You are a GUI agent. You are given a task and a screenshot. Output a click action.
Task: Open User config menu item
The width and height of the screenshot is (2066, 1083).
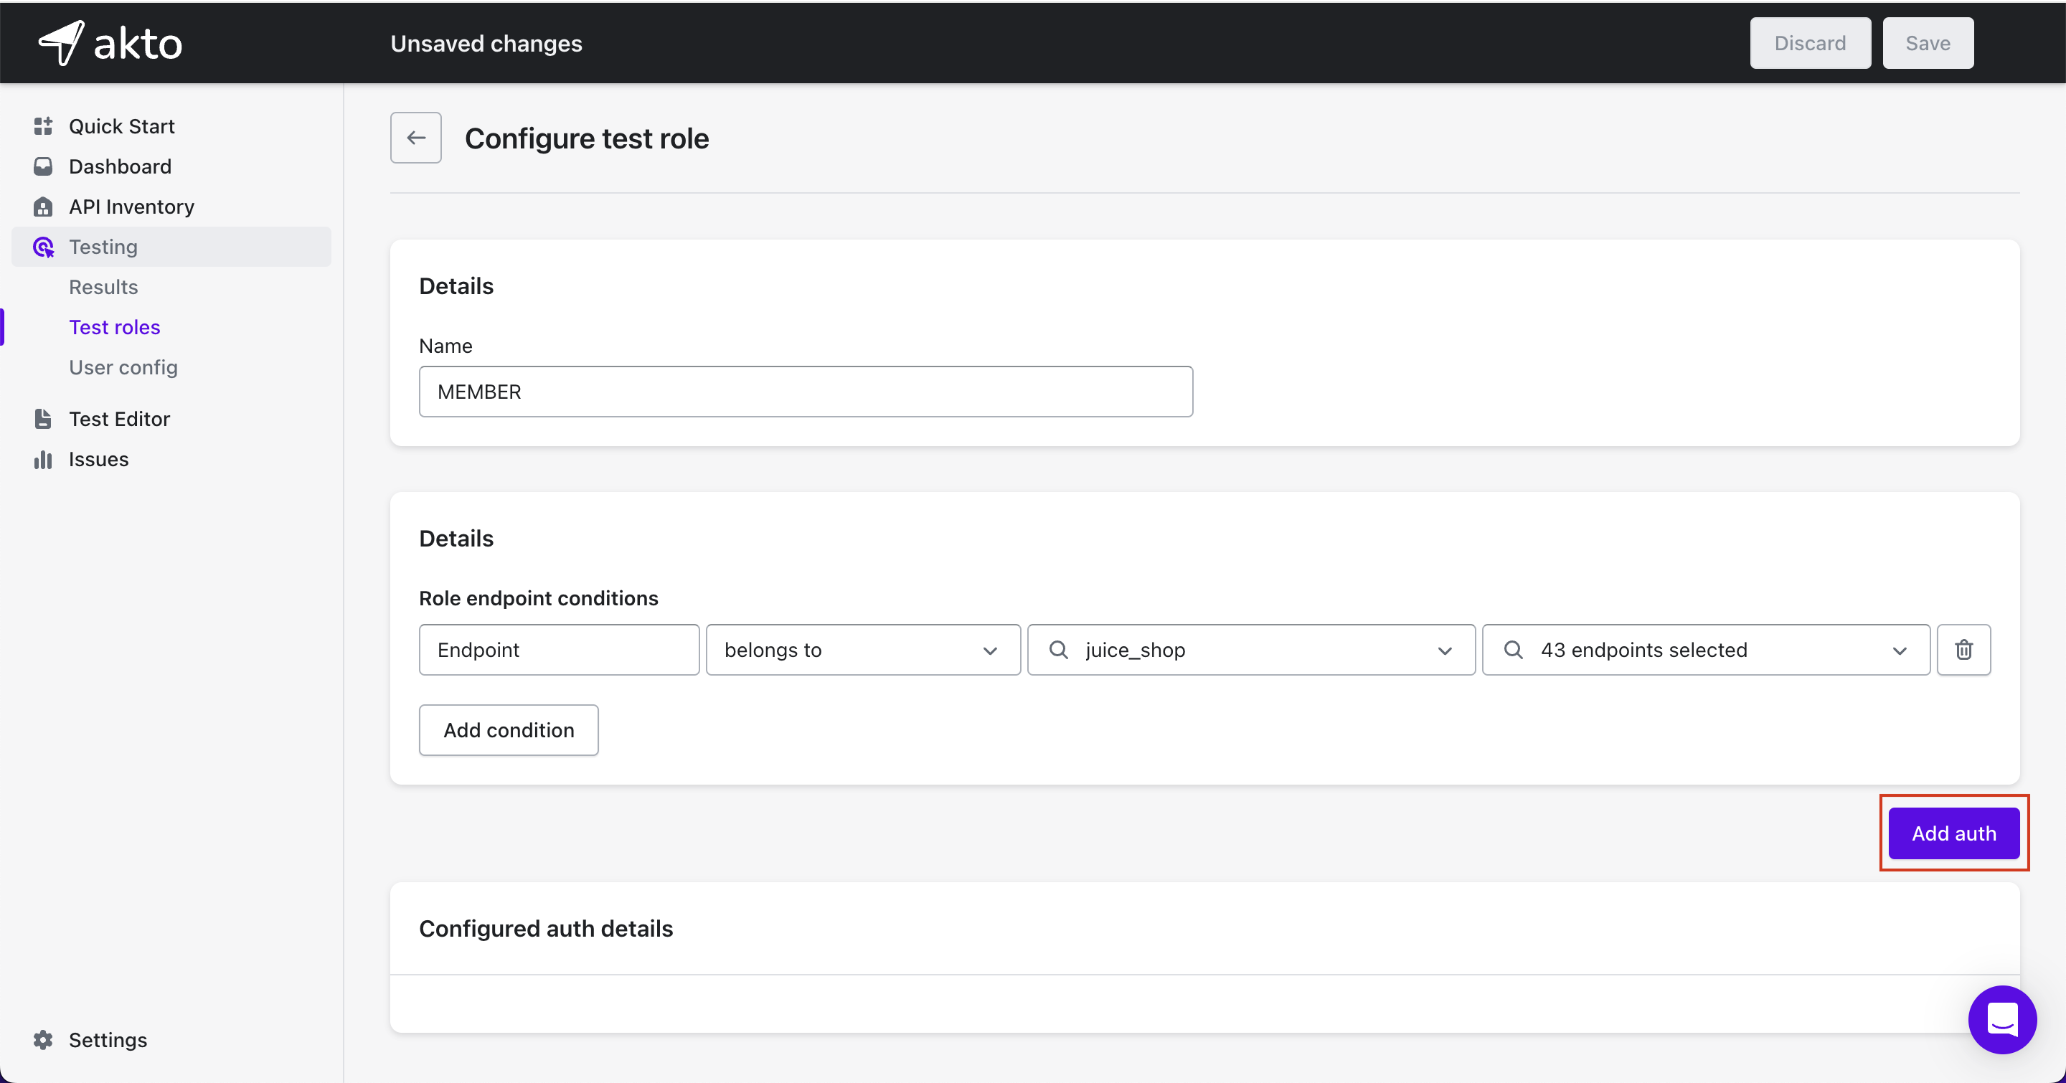(x=123, y=367)
